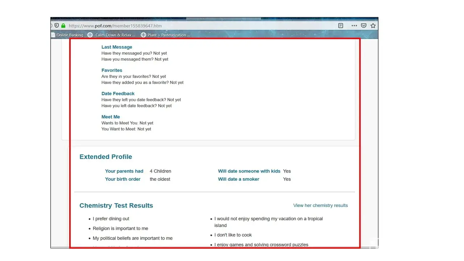This screenshot has height=261, width=464.
Task: Click the 'I don't like to cook' bullet
Action: click(x=233, y=235)
